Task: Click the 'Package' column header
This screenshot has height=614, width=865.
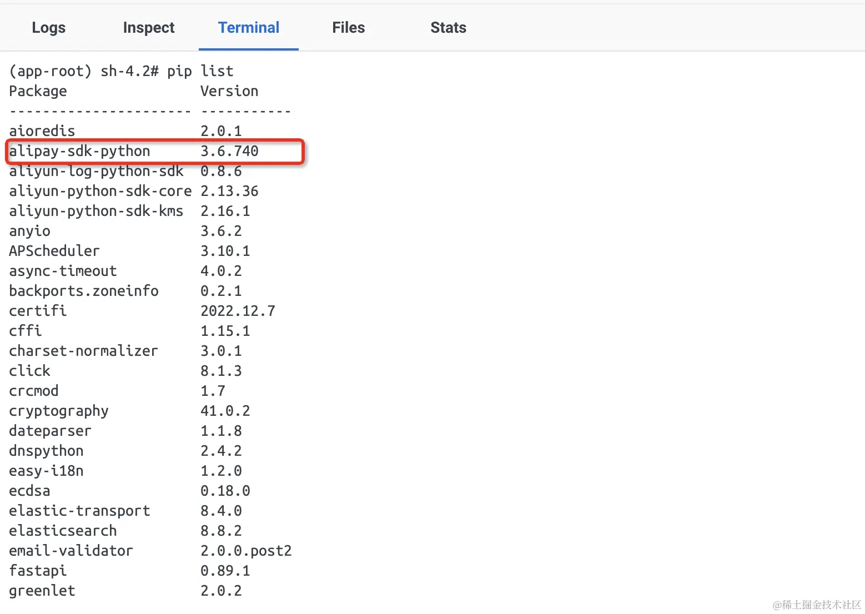Action: tap(38, 91)
